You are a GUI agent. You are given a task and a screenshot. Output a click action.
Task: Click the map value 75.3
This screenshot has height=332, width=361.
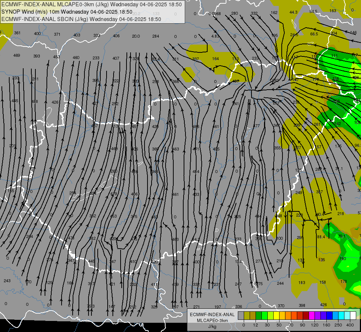tap(90, 306)
